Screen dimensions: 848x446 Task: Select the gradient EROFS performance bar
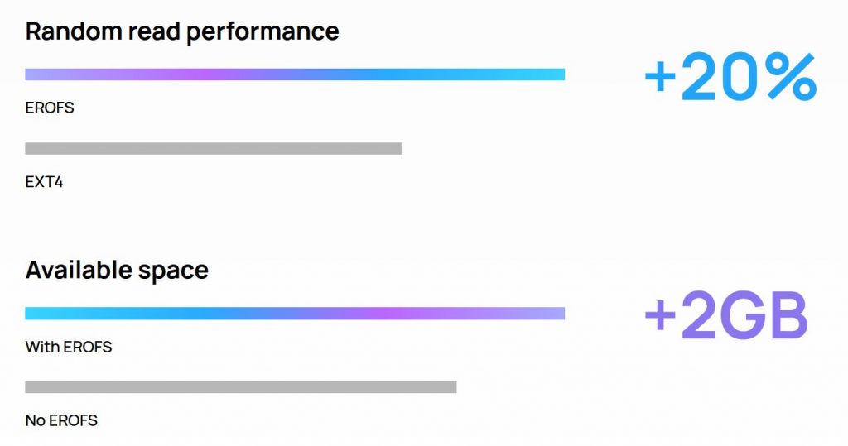tap(295, 74)
